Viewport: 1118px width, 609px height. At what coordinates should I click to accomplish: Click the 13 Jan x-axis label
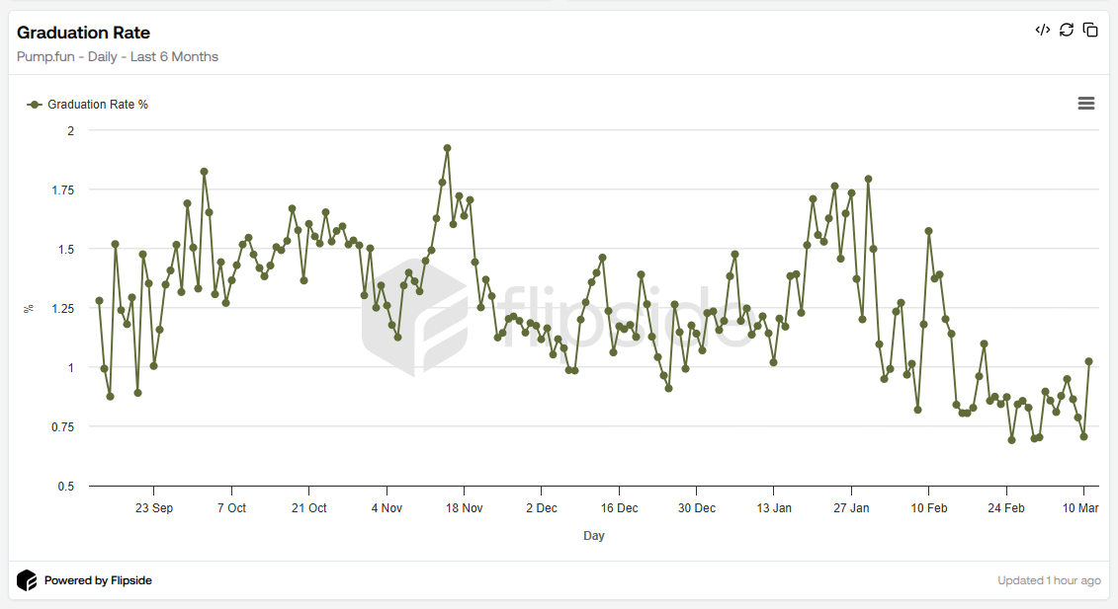774,508
